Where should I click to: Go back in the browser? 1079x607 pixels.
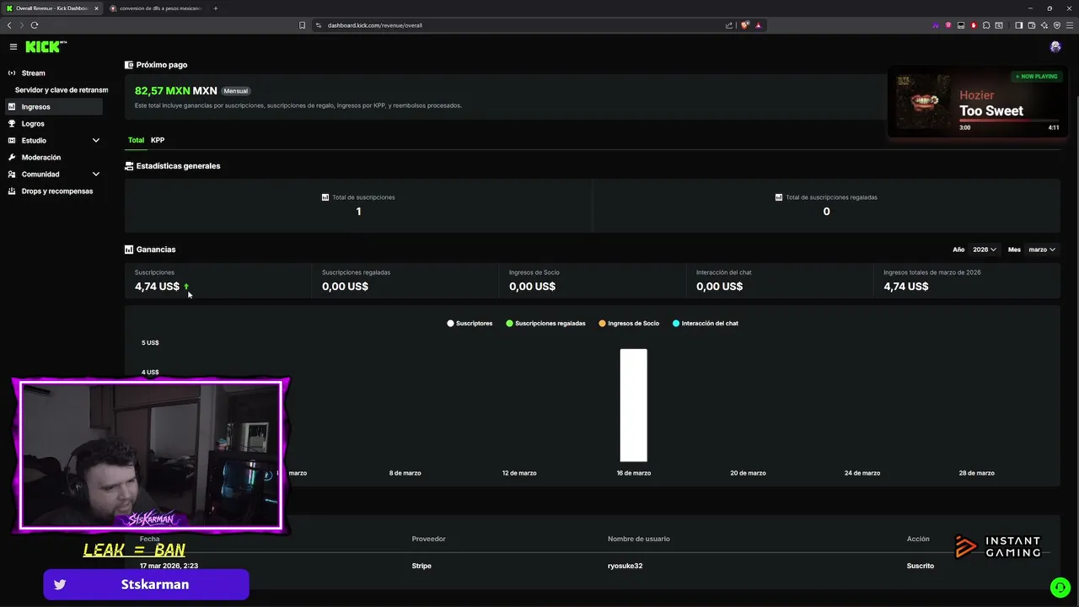point(9,25)
